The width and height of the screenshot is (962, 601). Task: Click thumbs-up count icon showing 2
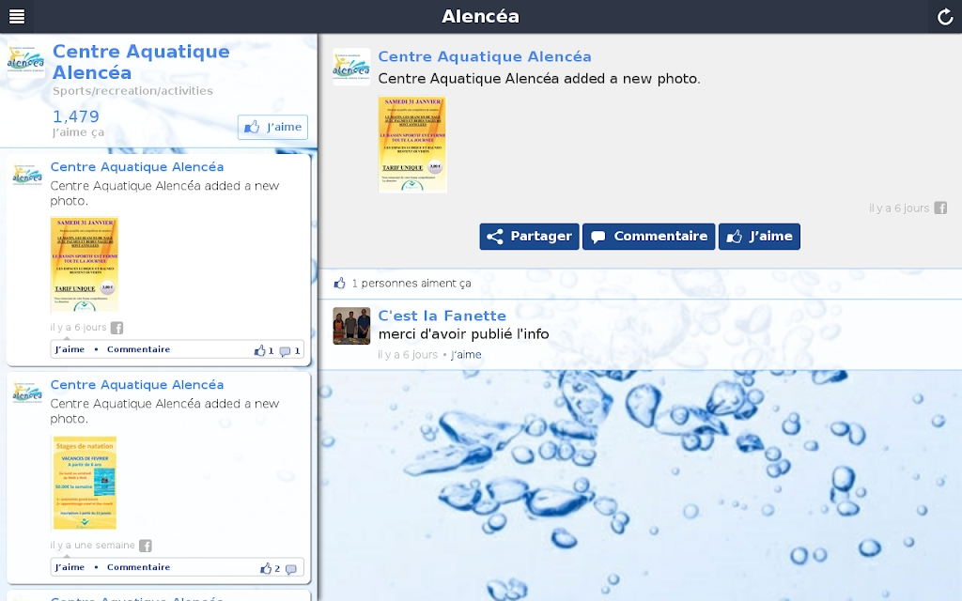click(x=270, y=568)
